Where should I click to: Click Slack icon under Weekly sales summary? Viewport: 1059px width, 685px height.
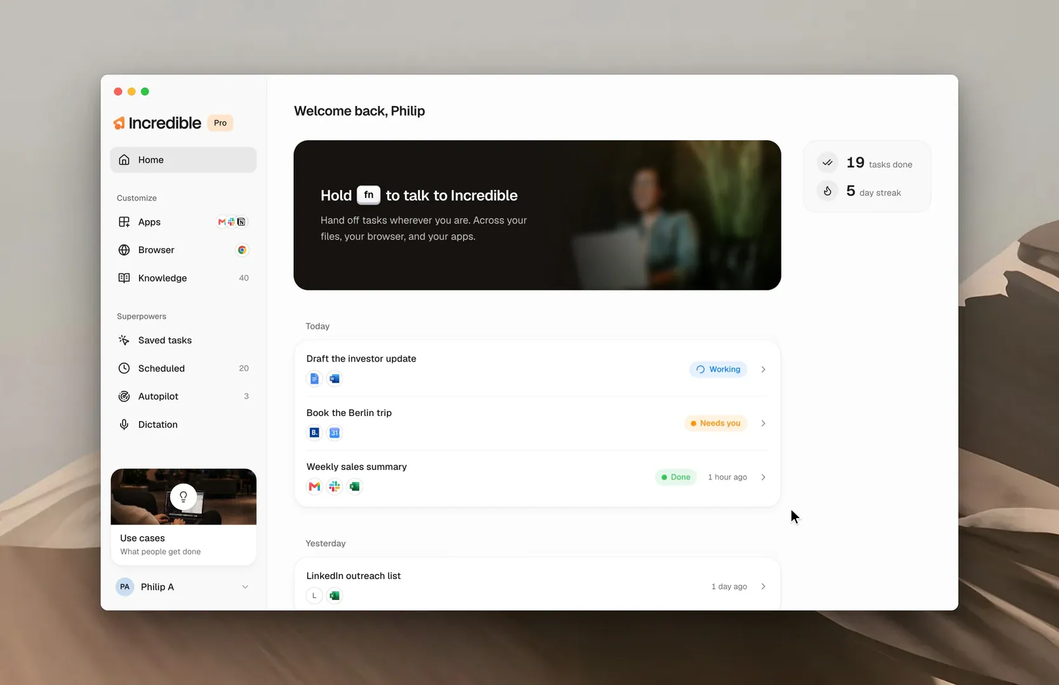click(x=335, y=486)
